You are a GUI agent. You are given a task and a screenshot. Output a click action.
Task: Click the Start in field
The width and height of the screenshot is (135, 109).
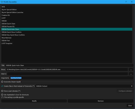pyautogui.click(x=67, y=74)
